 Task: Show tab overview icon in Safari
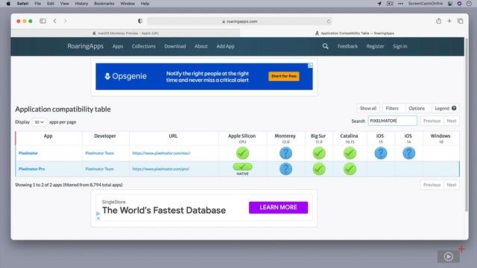tap(461, 21)
